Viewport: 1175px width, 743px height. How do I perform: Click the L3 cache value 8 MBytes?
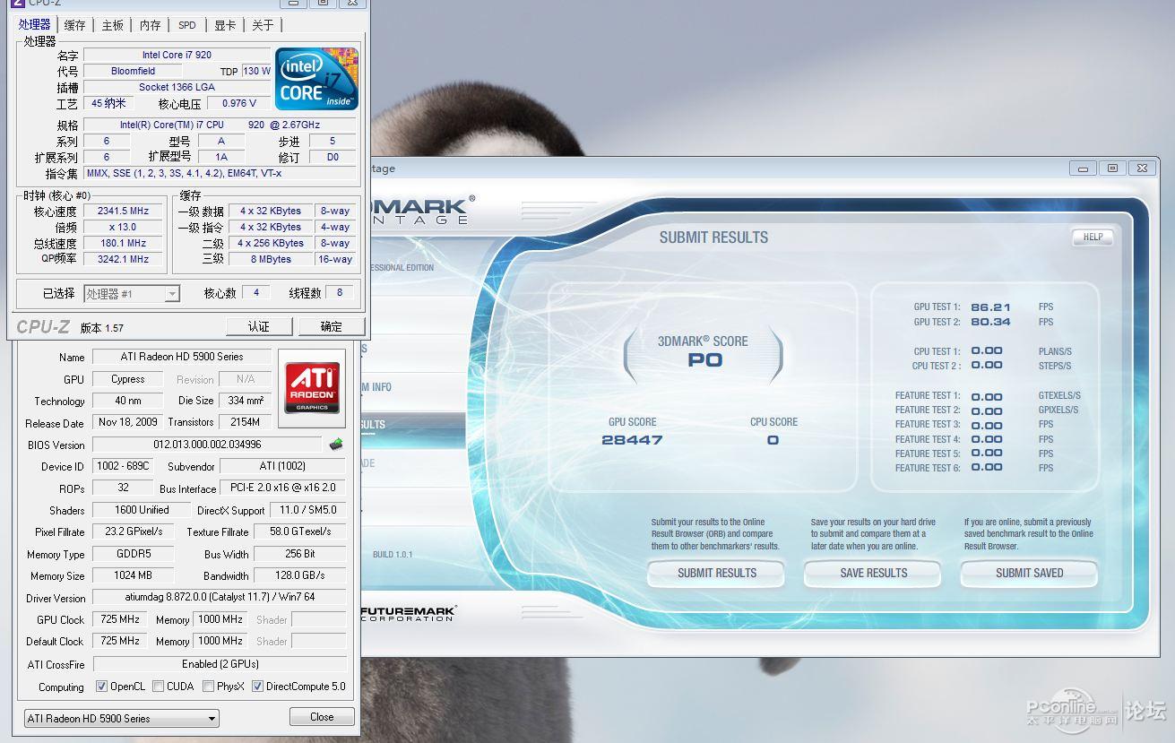[271, 259]
